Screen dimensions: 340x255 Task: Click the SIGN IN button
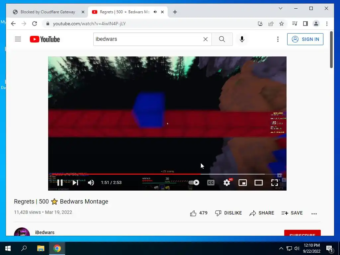click(305, 39)
